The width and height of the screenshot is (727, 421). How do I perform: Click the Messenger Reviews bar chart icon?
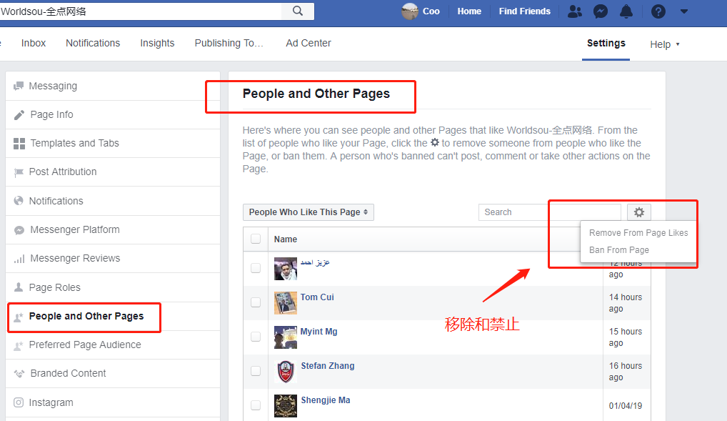click(19, 259)
